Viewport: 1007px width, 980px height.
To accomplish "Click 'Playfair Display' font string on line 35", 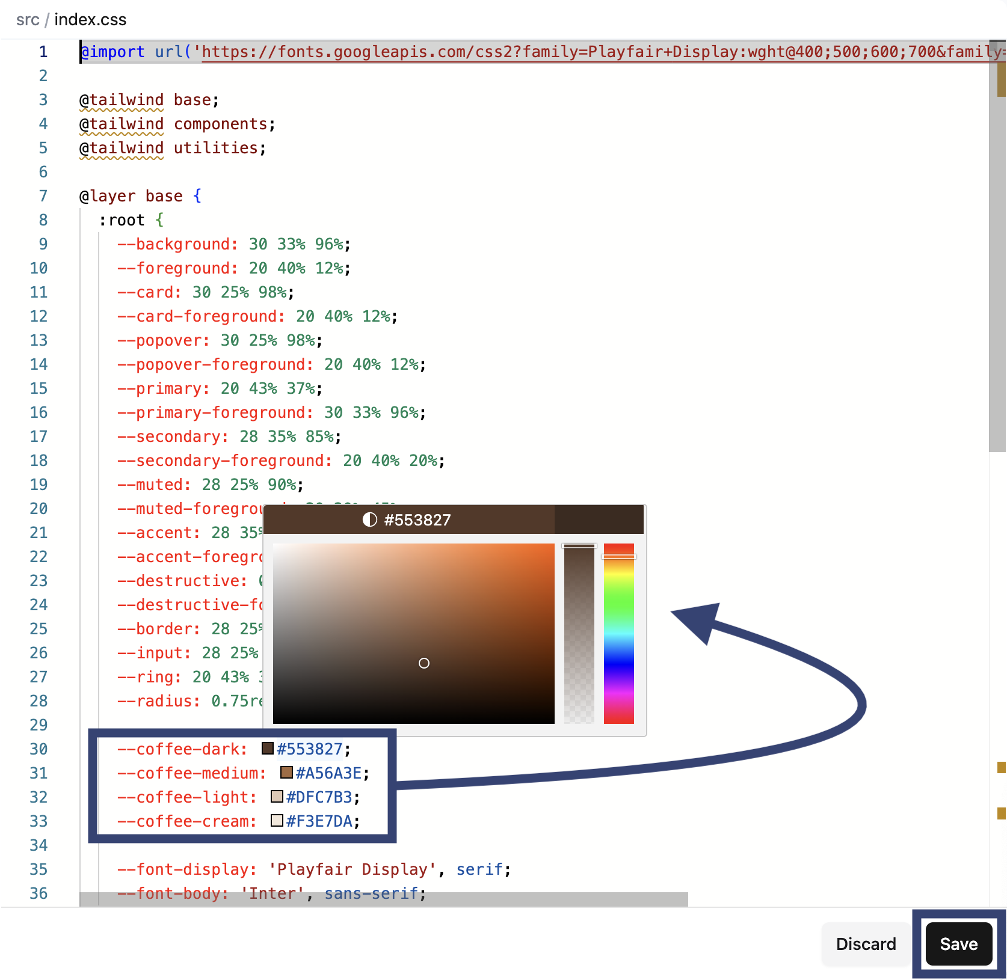I will tap(353, 869).
